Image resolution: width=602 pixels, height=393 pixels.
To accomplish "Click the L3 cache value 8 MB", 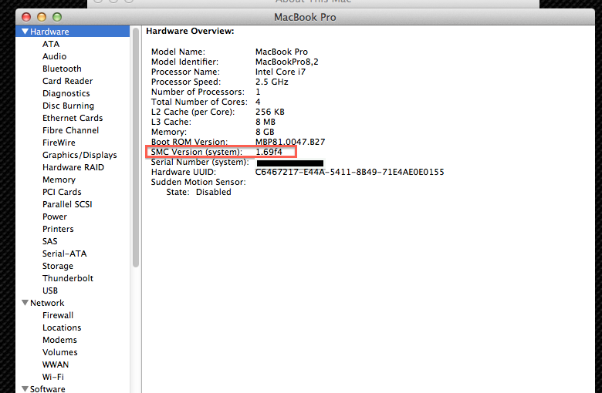I will point(265,122).
